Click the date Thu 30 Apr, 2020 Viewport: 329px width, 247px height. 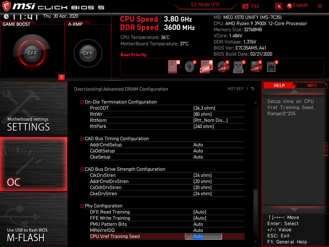60,16
